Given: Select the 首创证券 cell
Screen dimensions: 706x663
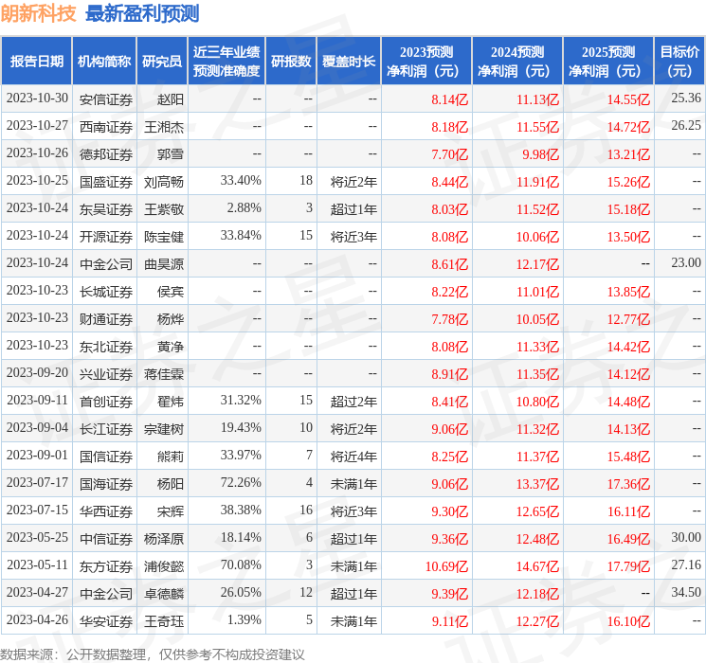Looking at the screenshot, I should (x=106, y=402).
